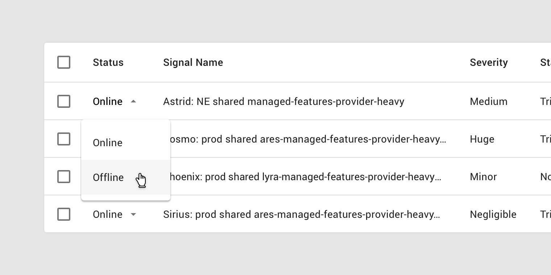This screenshot has height=275, width=551.
Task: Select Online option in status menu
Action: click(x=126, y=143)
